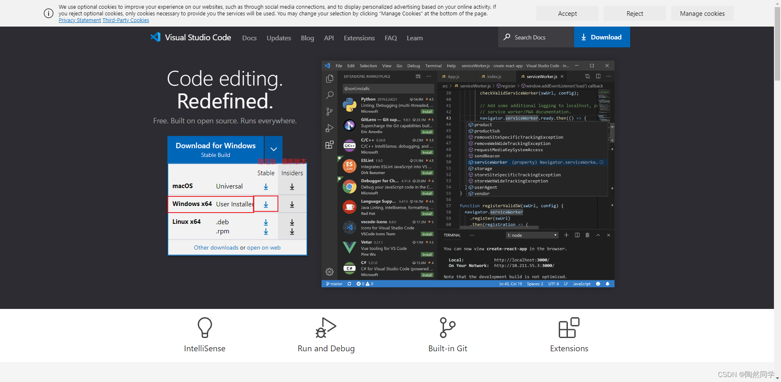The height and width of the screenshot is (382, 781).
Task: Download Windows x64 Insiders build
Action: pos(292,204)
